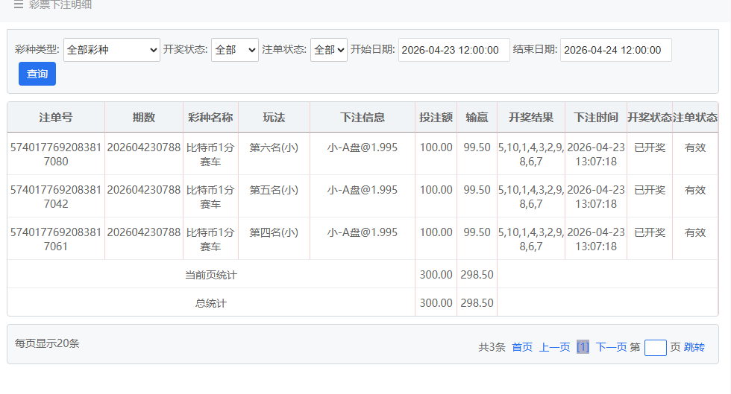Image resolution: width=731 pixels, height=394 pixels.
Task: Select the bet order ending in 7080
Action: [56, 154]
